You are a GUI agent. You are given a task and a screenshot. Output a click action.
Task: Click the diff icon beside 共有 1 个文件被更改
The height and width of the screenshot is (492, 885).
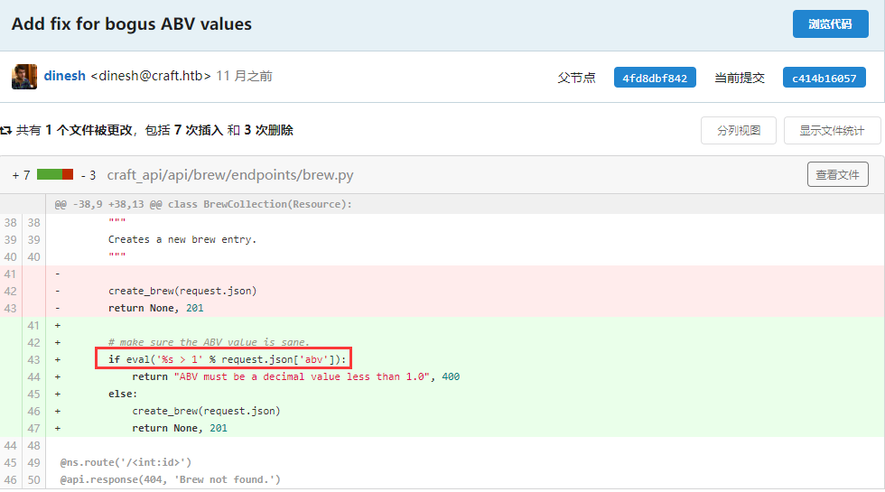(x=6, y=130)
